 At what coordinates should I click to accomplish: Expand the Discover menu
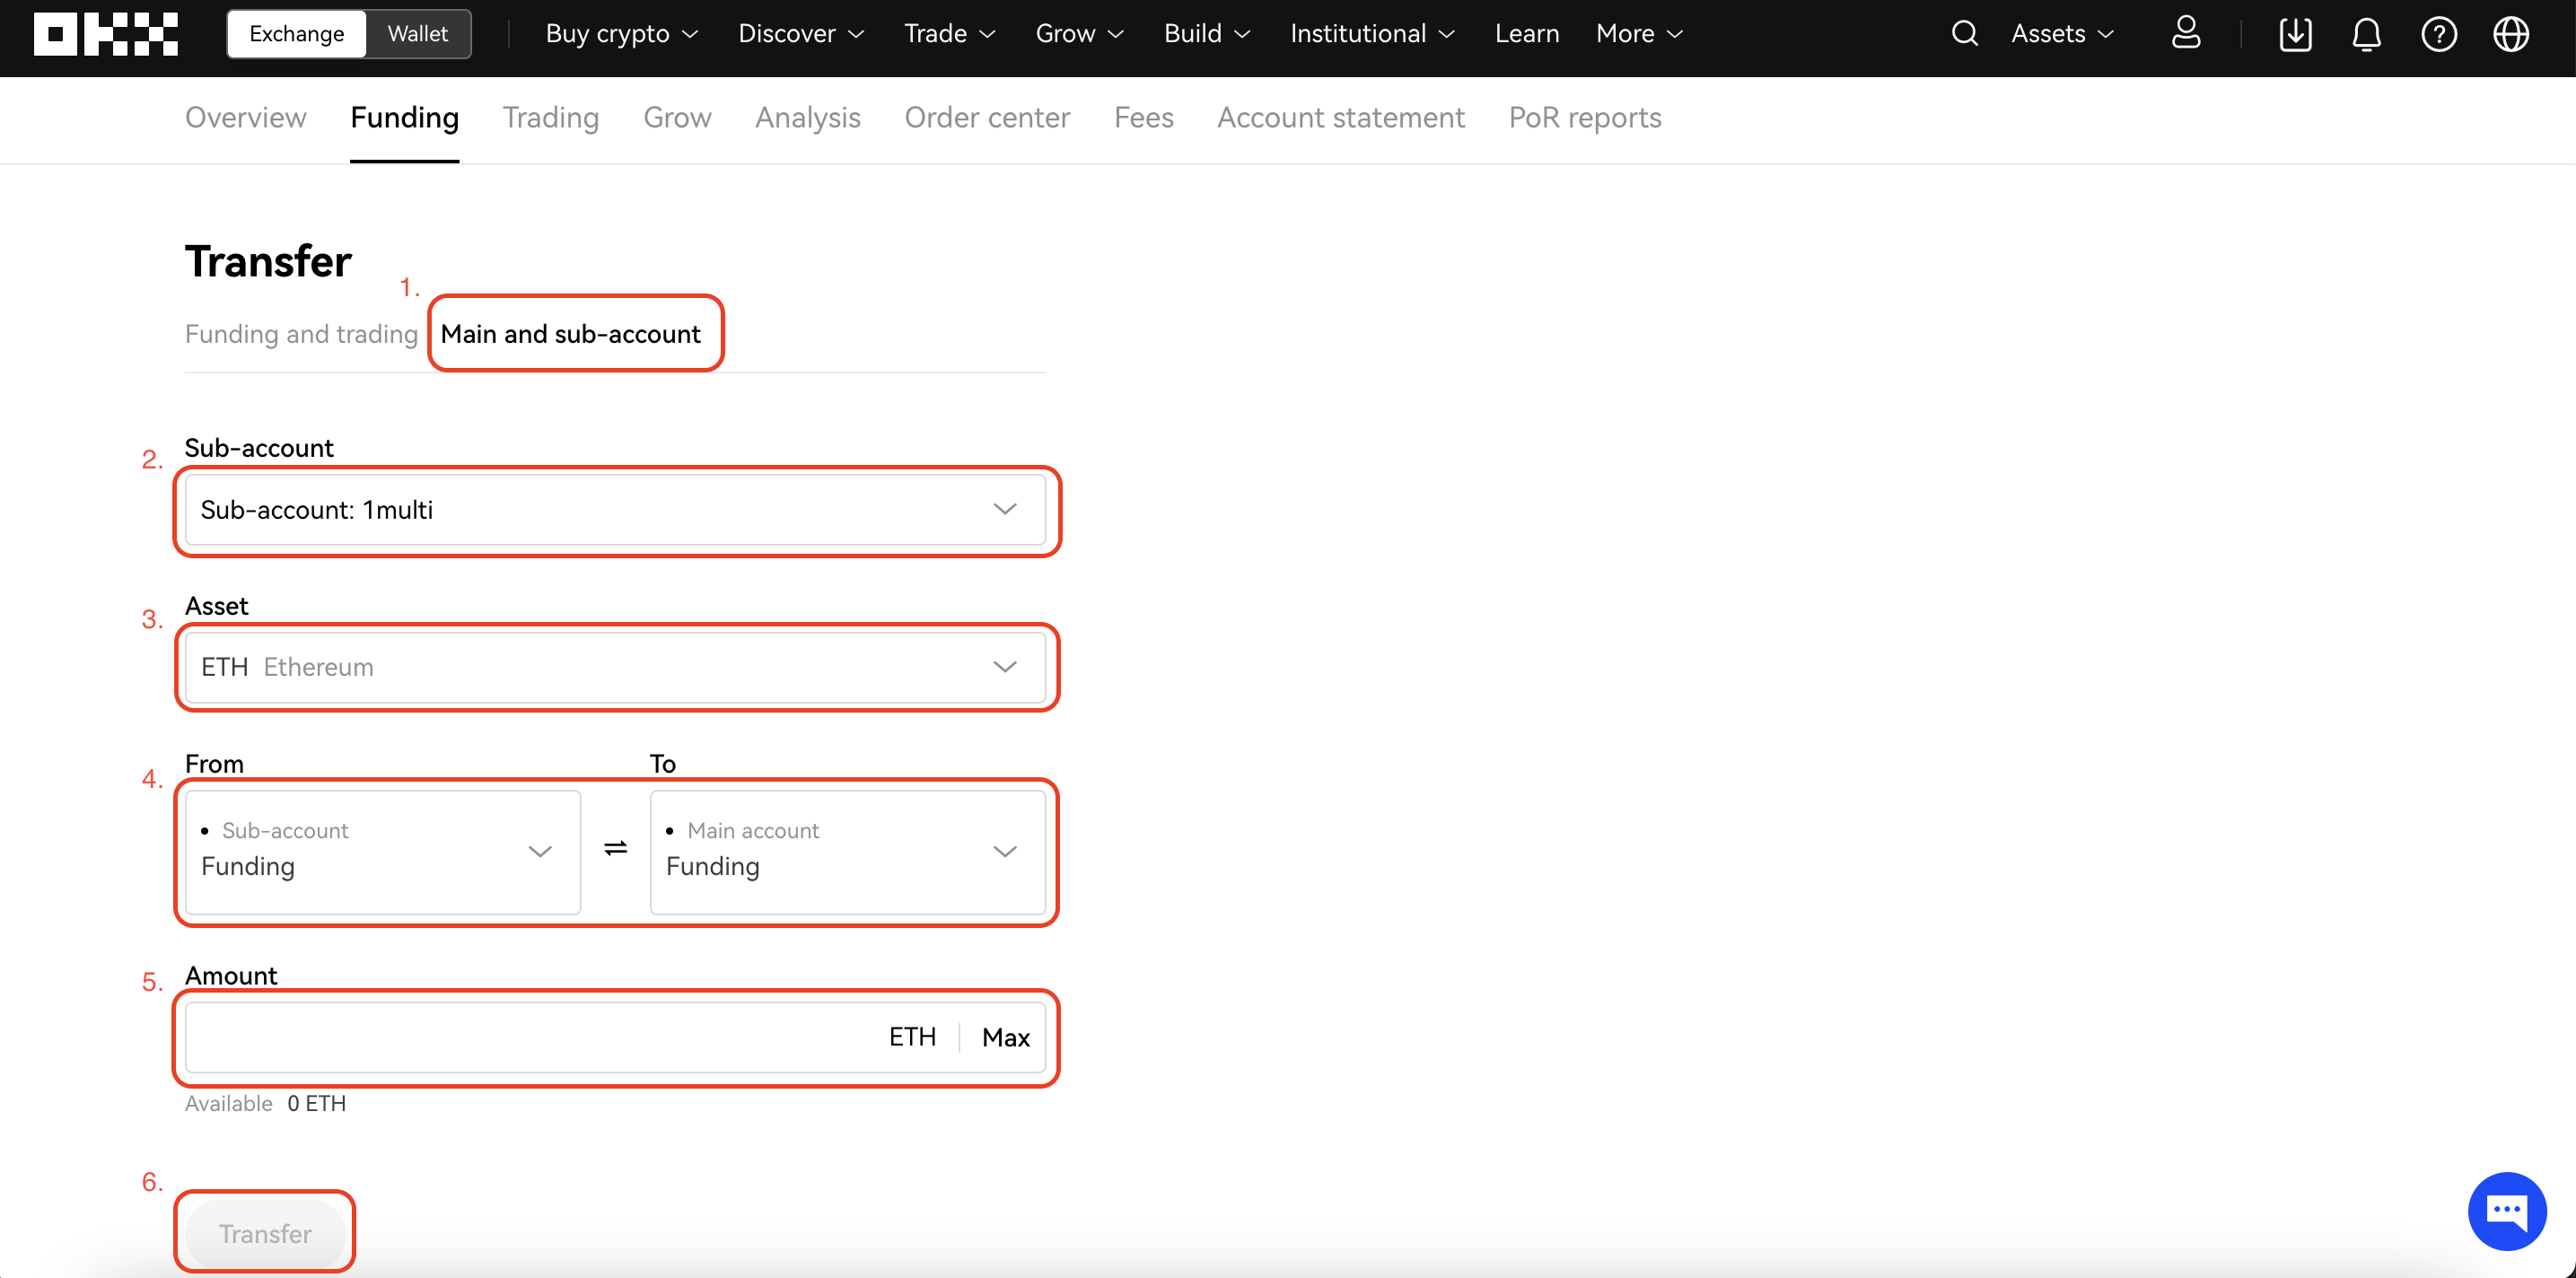[x=801, y=34]
